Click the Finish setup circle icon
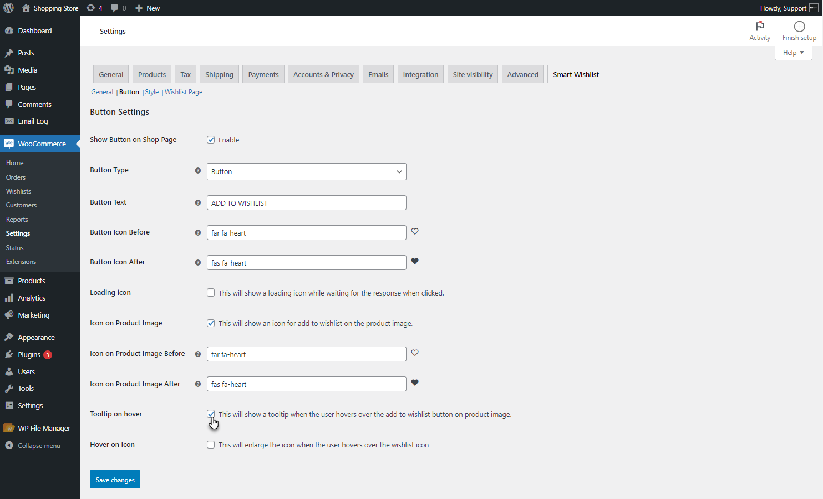This screenshot has width=823, height=499. click(x=799, y=27)
